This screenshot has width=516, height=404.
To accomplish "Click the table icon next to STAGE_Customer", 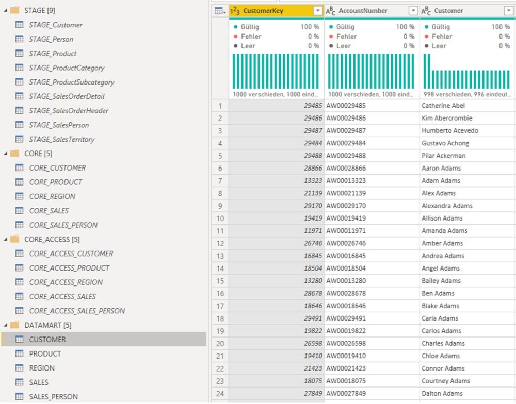I will click(20, 25).
